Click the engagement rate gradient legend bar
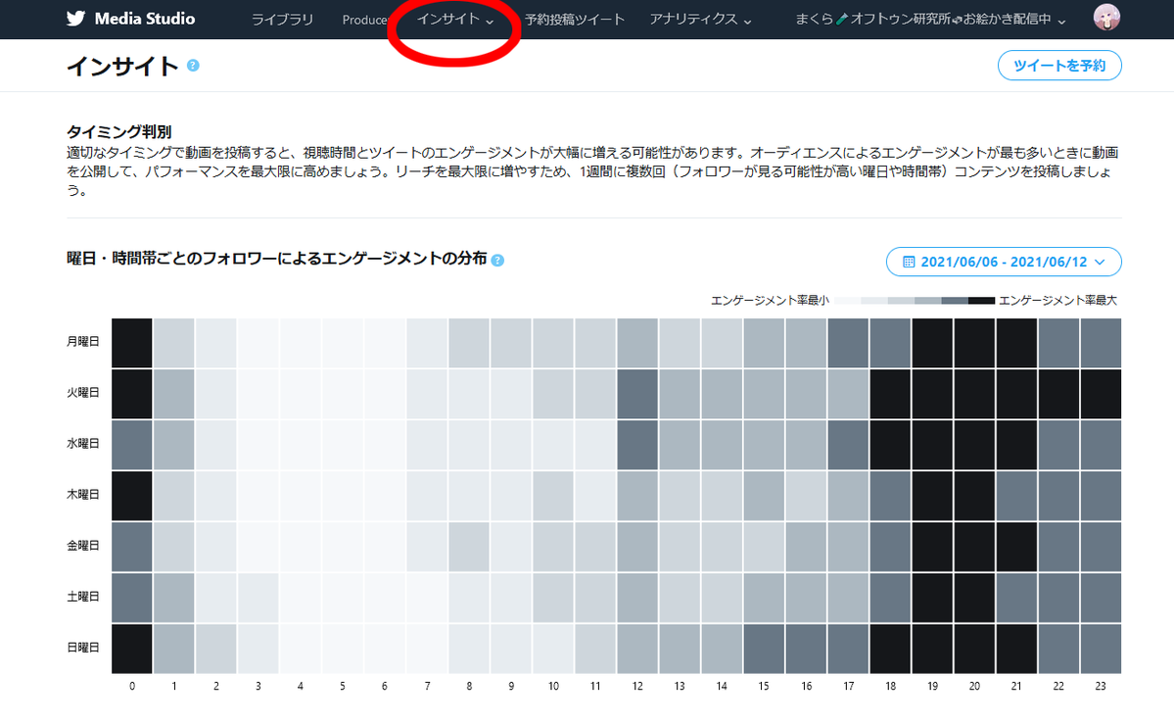The height and width of the screenshot is (723, 1174). [914, 300]
